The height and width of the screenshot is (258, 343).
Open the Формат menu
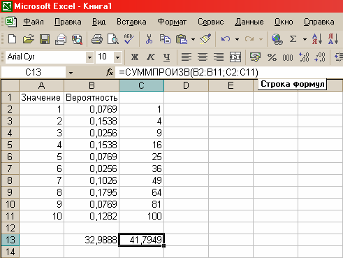click(172, 22)
